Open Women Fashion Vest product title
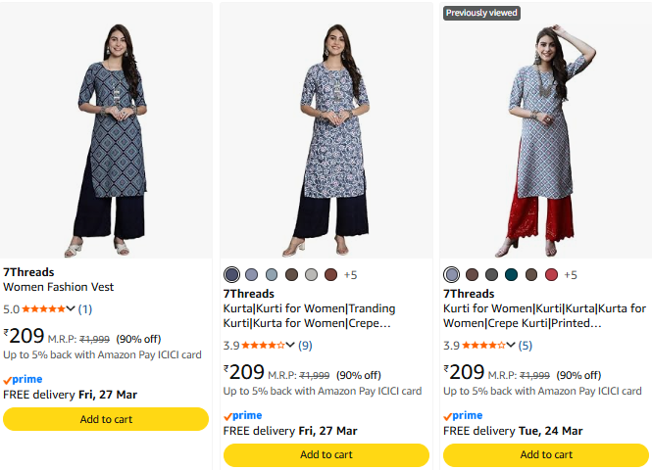The width and height of the screenshot is (652, 470). tap(59, 287)
